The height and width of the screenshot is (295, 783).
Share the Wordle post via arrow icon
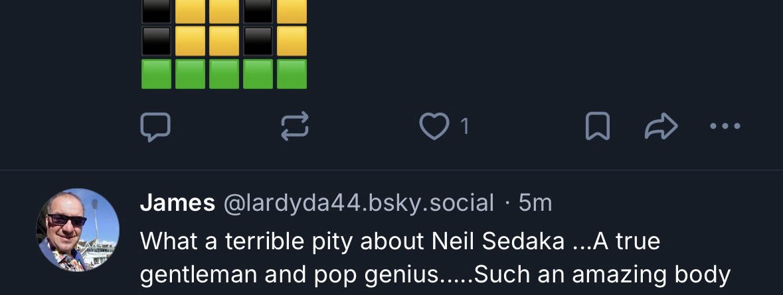(661, 127)
